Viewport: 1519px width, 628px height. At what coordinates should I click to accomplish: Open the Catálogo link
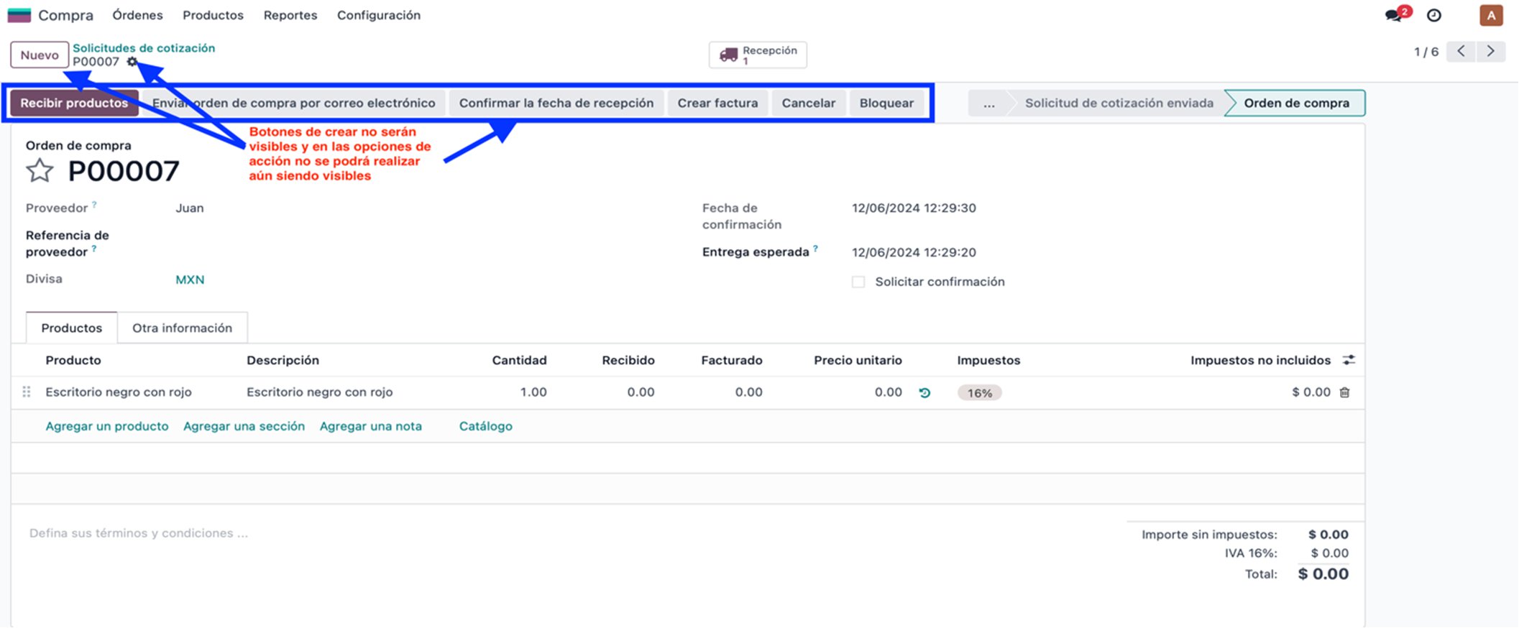[x=486, y=426]
